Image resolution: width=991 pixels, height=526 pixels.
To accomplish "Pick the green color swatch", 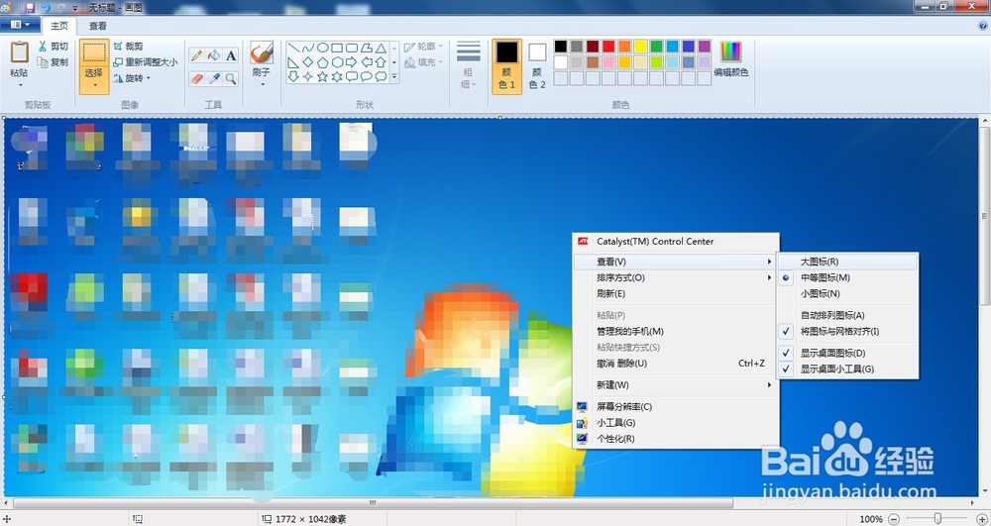I will point(657,47).
